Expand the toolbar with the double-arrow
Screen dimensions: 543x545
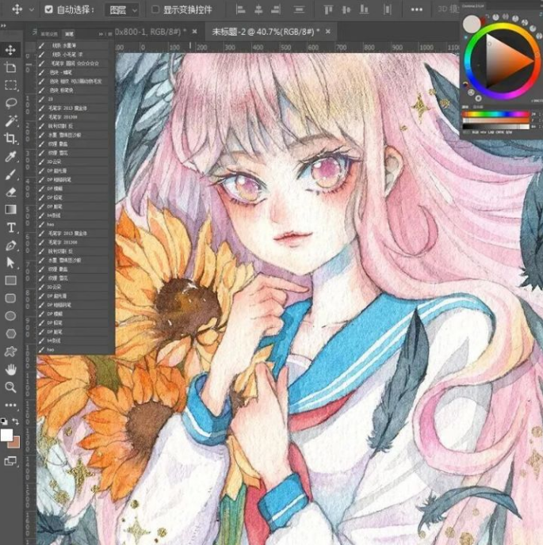[x=3, y=25]
